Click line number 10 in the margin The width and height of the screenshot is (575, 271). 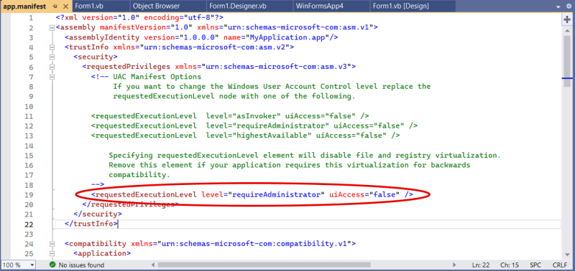pyautogui.click(x=29, y=106)
